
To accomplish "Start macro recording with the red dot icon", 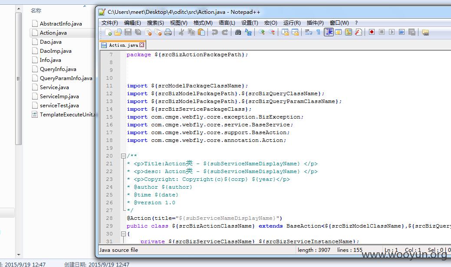I will [372, 32].
